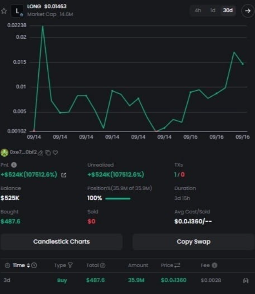Click the 35.9M amount cell
The width and height of the screenshot is (255, 294).
(136, 280)
